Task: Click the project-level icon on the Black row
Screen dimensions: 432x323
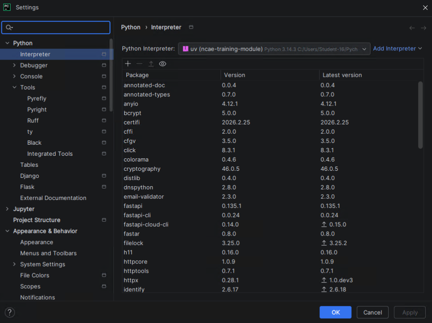Action: click(104, 143)
